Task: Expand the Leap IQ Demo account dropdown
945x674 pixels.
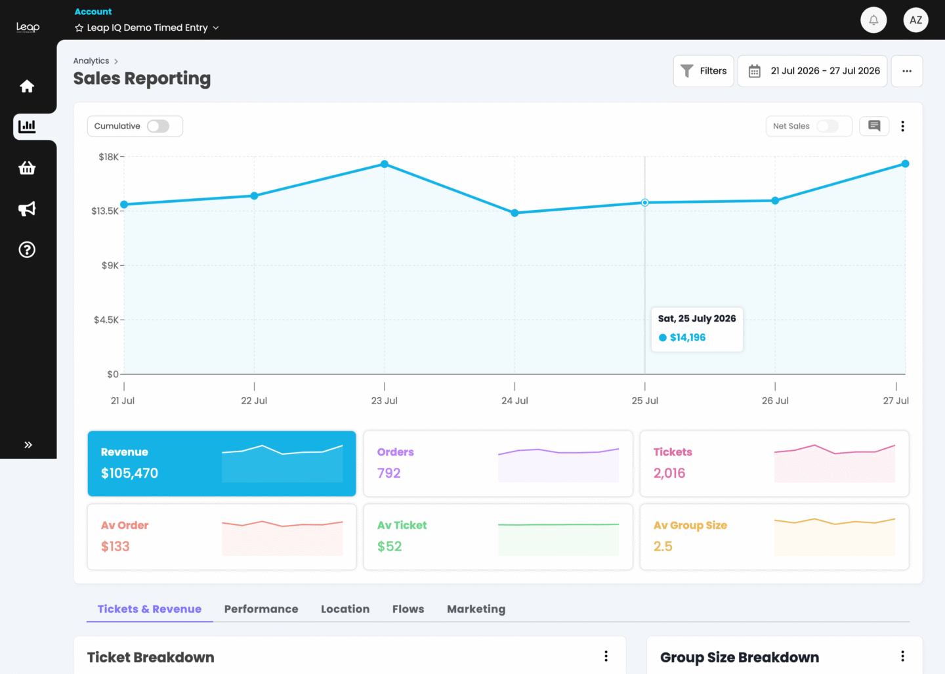Action: (147, 28)
